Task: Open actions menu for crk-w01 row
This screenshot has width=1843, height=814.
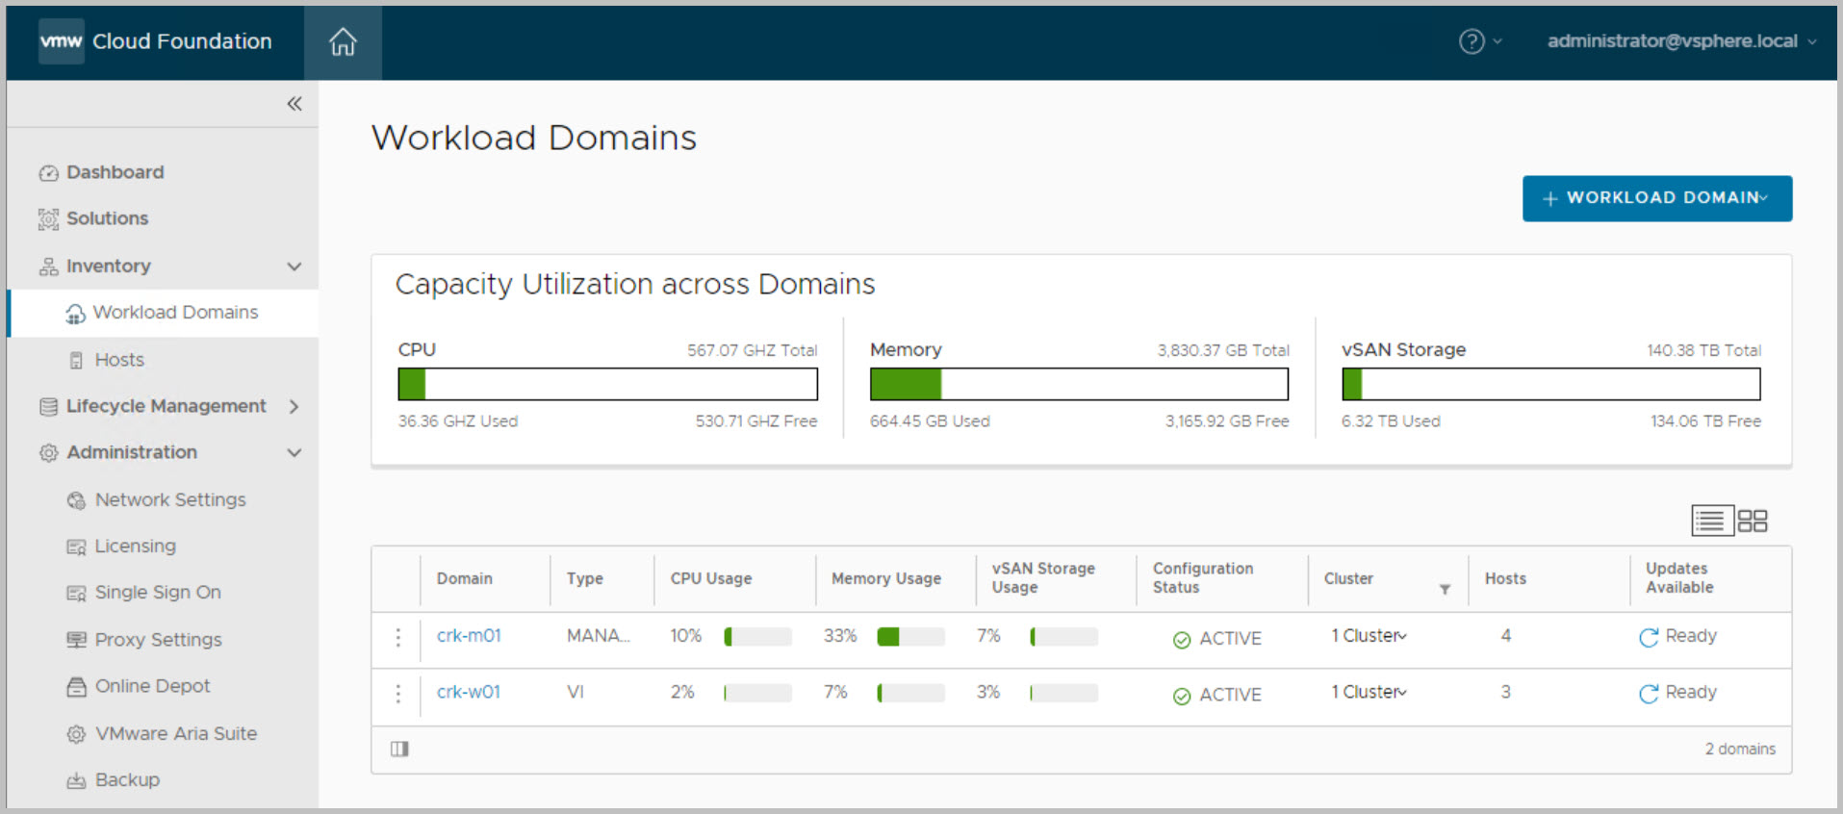Action: coord(398,694)
